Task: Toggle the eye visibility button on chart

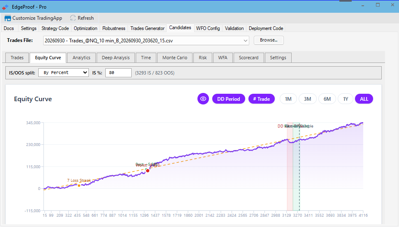Action: [203, 99]
